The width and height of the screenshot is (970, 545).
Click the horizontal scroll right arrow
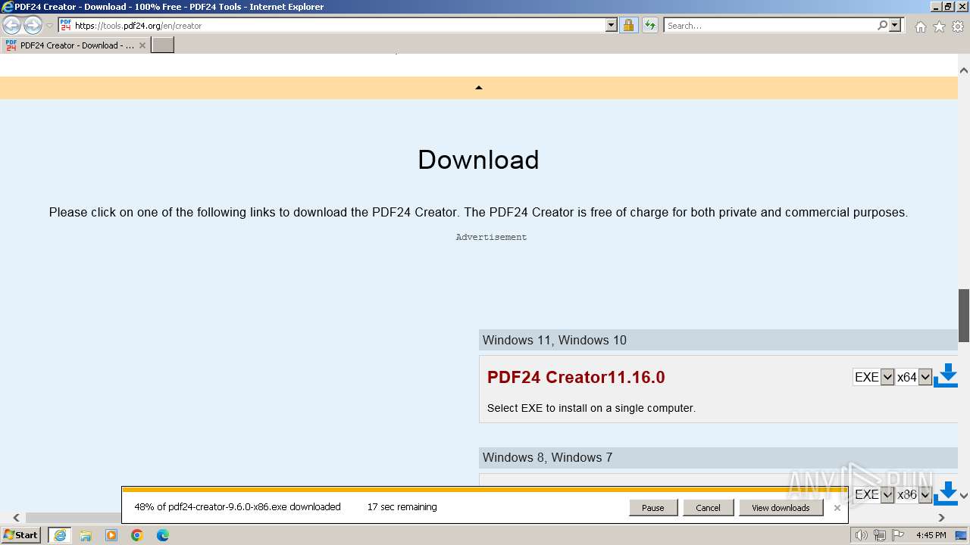pyautogui.click(x=942, y=518)
